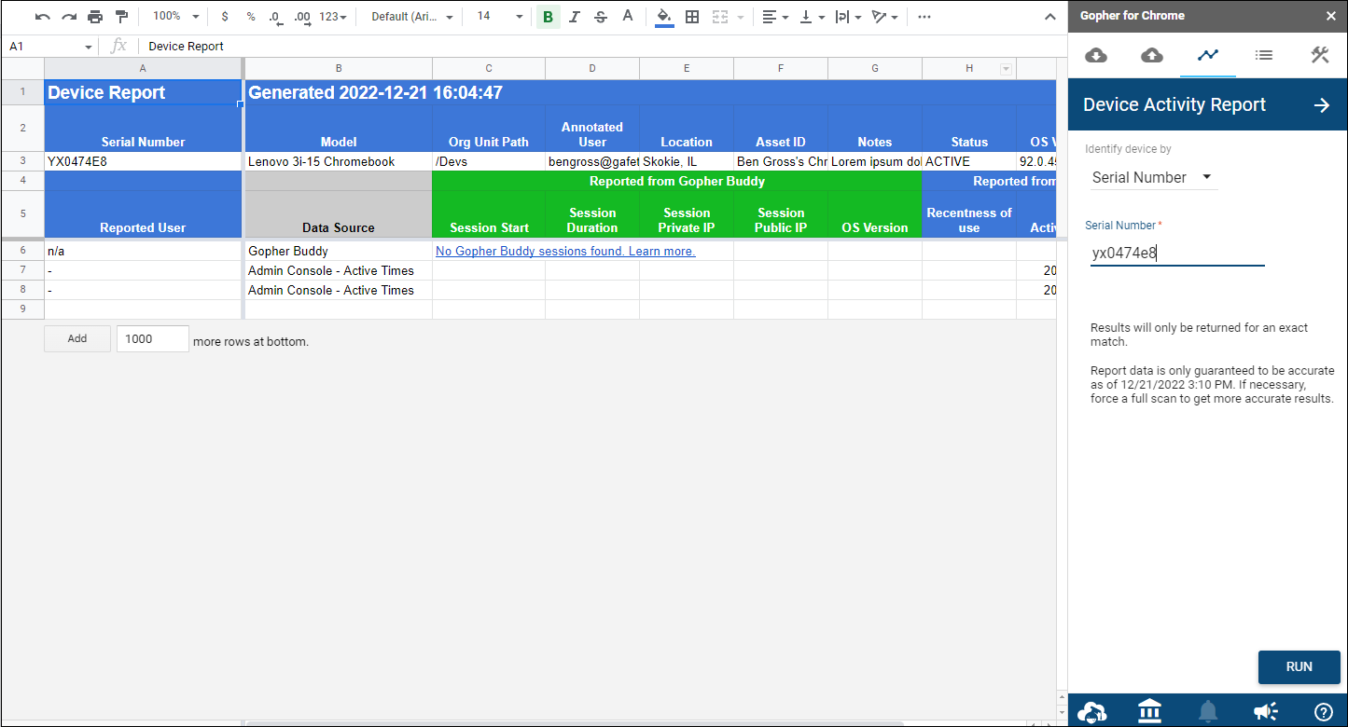Open the zoom level 100% dropdown
1348x727 pixels.
[x=175, y=17]
